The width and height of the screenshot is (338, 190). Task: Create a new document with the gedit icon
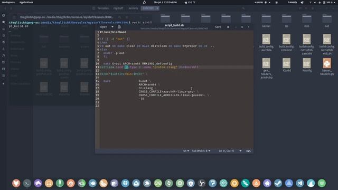[119, 27]
